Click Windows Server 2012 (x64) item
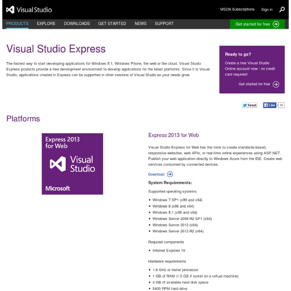The width and height of the screenshot is (291, 291). tap(175, 225)
